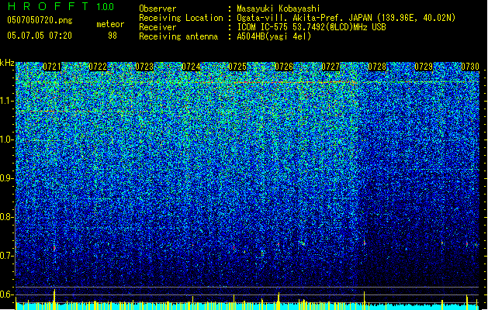This screenshot has height=310, width=488.
Task: Click the meteor label above the count
Action: point(110,24)
